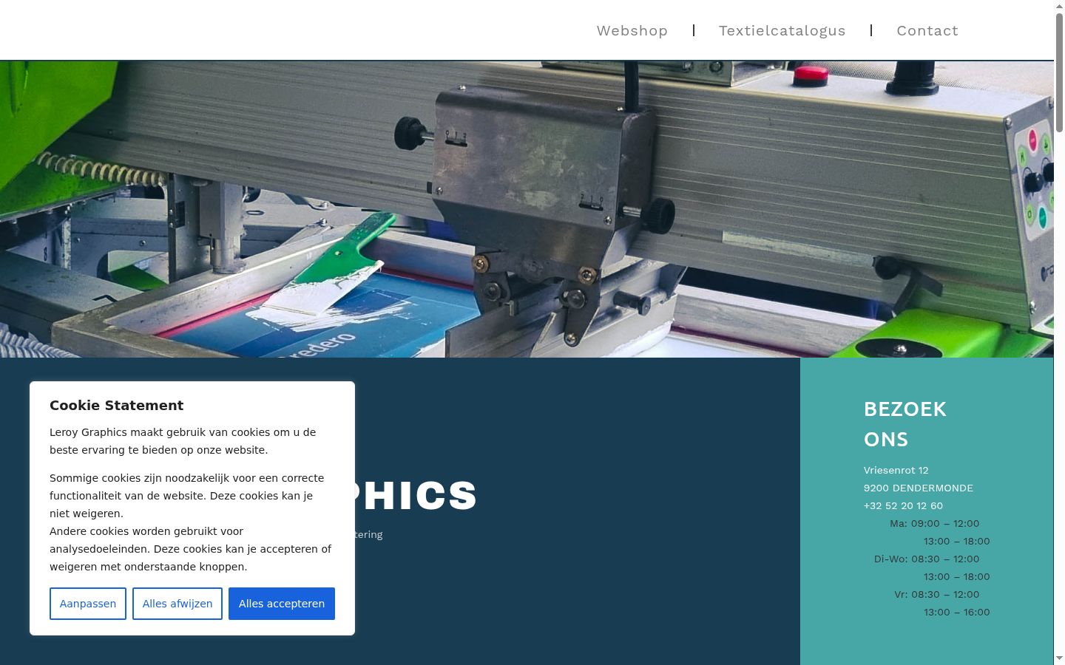Screen dimensions: 1065x665
Task: Click the phone number +32 52 20 12 60
Action: (903, 505)
